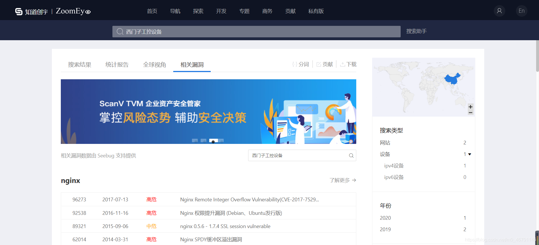Click the date 2016-11-16
539x245 pixels.
pyautogui.click(x=115, y=213)
